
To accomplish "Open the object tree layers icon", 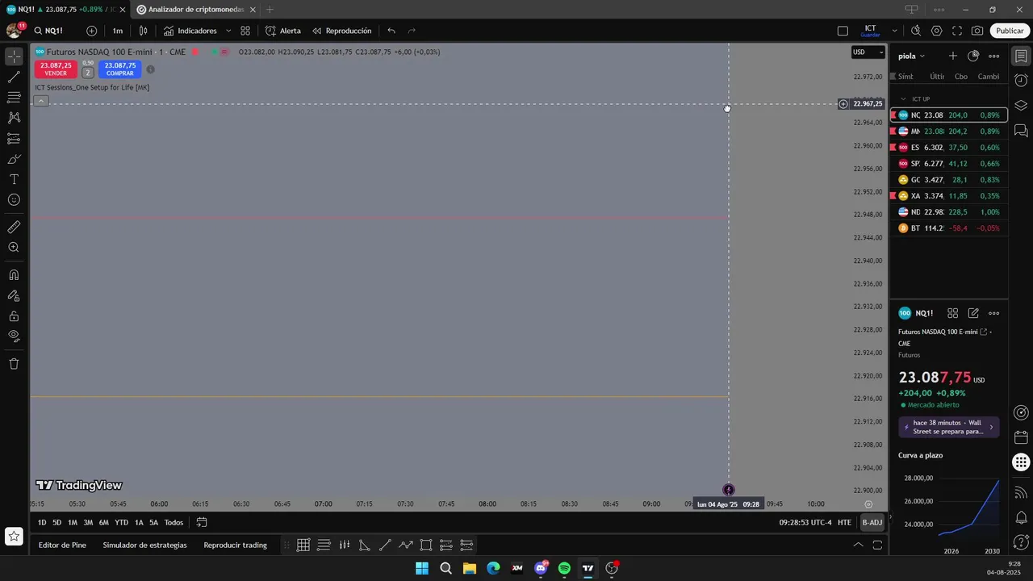I will 1021,105.
